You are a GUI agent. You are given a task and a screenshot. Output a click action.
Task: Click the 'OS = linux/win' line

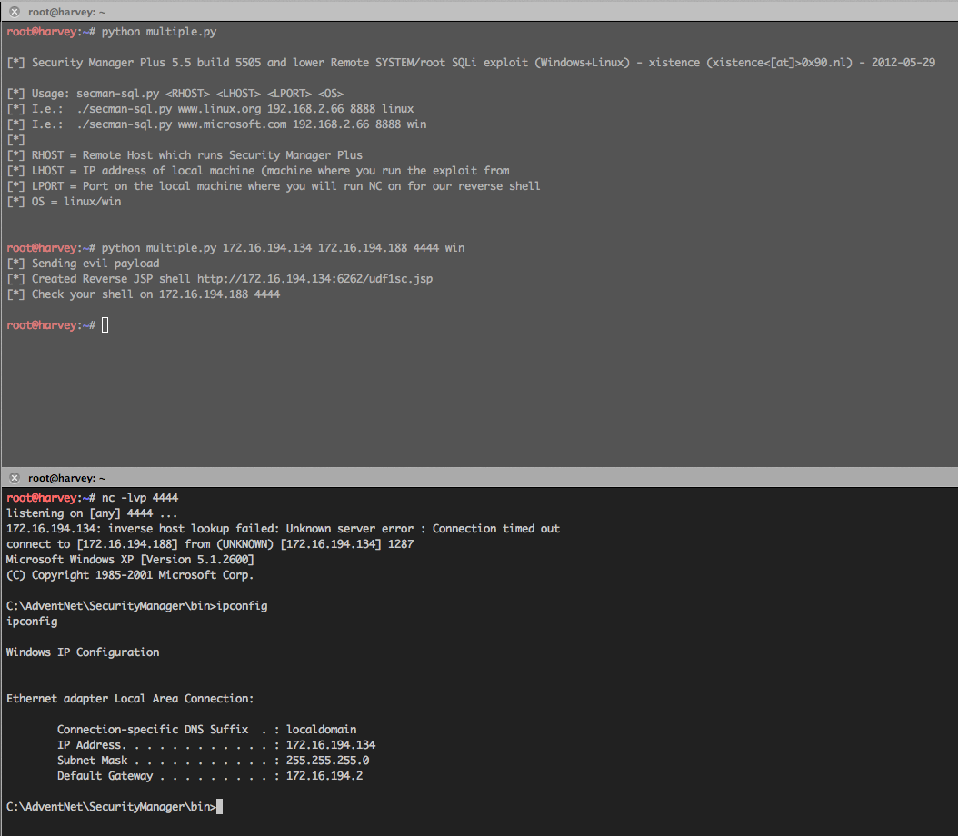pos(64,202)
